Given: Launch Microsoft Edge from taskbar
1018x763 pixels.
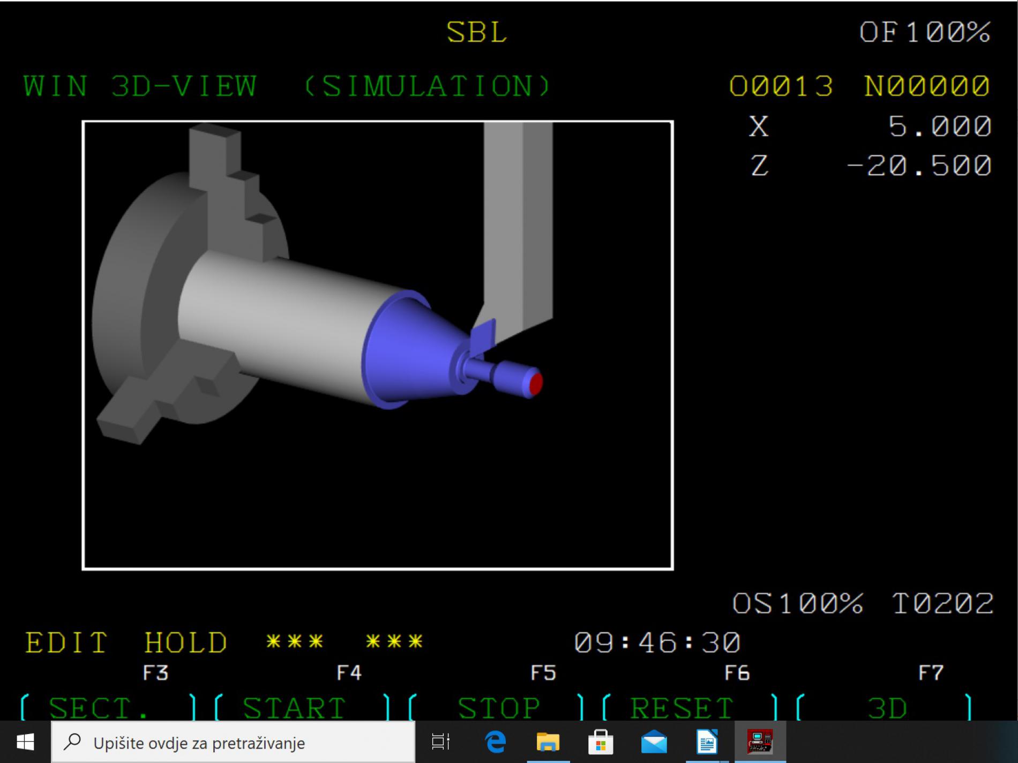Looking at the screenshot, I should [x=495, y=743].
